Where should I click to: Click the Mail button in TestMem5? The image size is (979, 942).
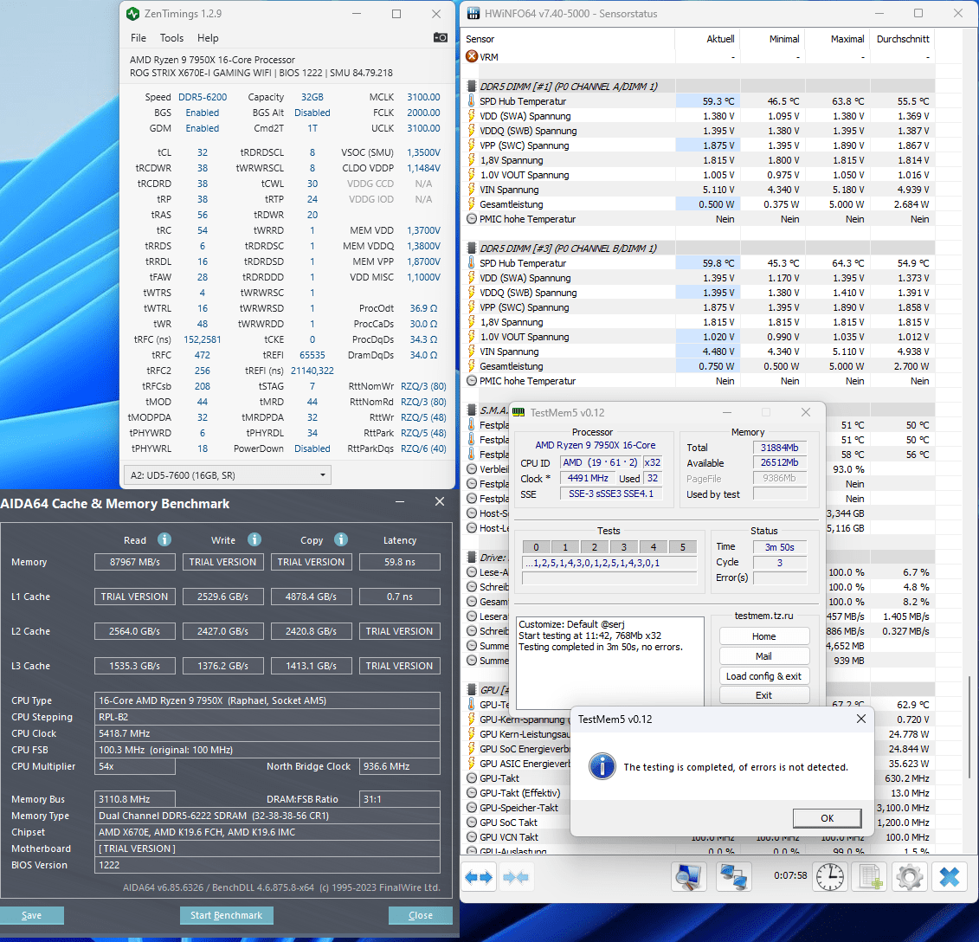click(x=764, y=656)
